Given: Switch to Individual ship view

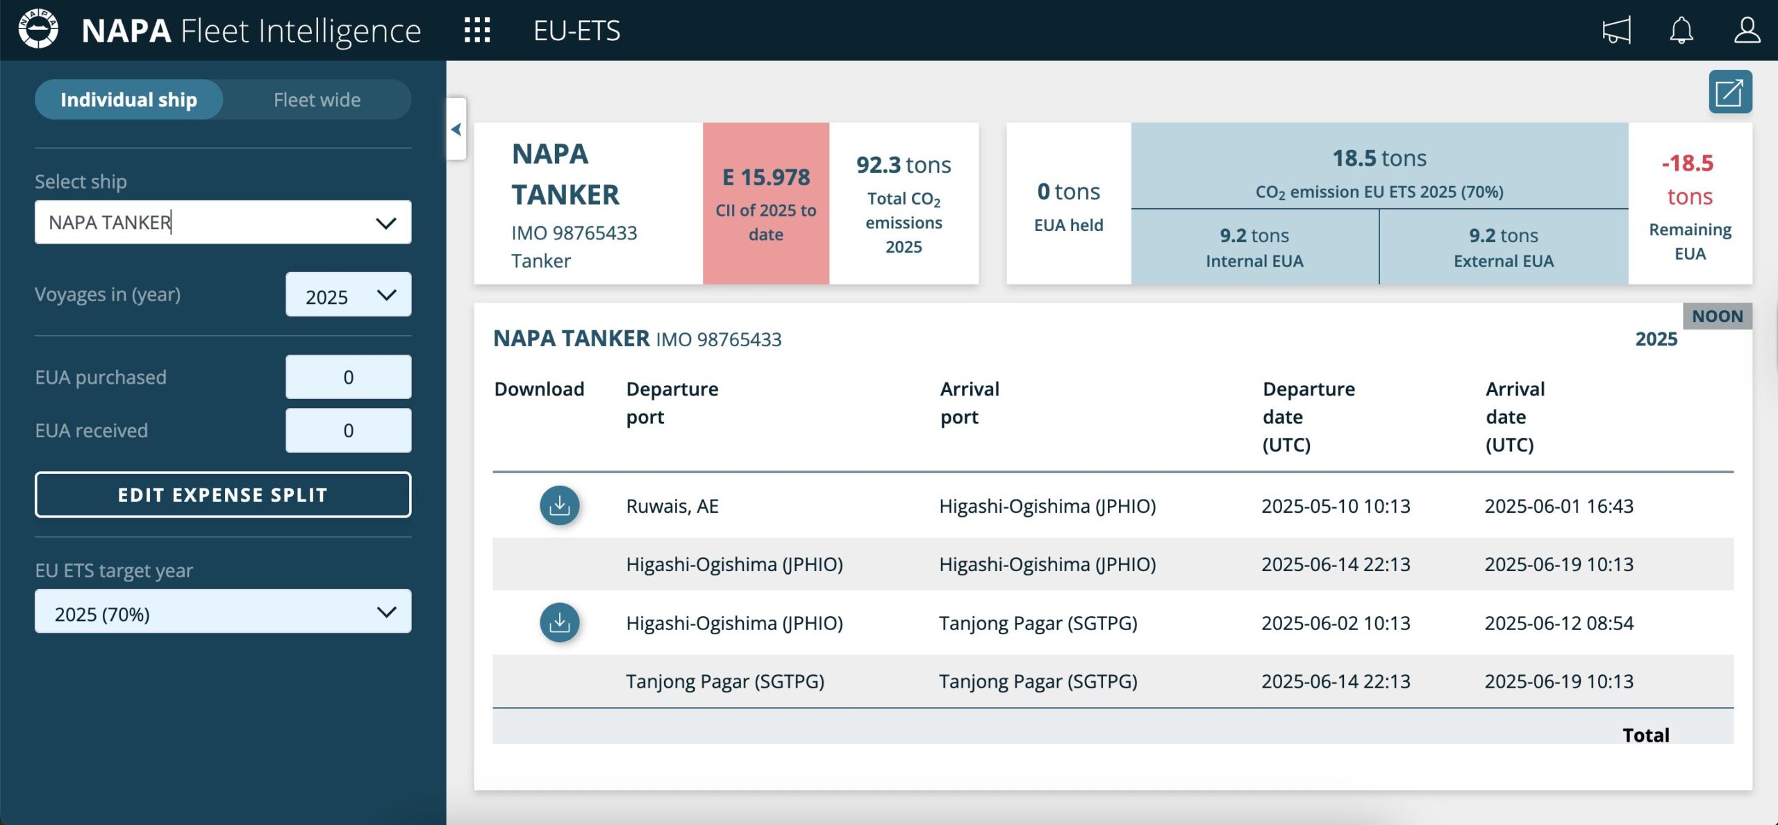Looking at the screenshot, I should coord(128,99).
